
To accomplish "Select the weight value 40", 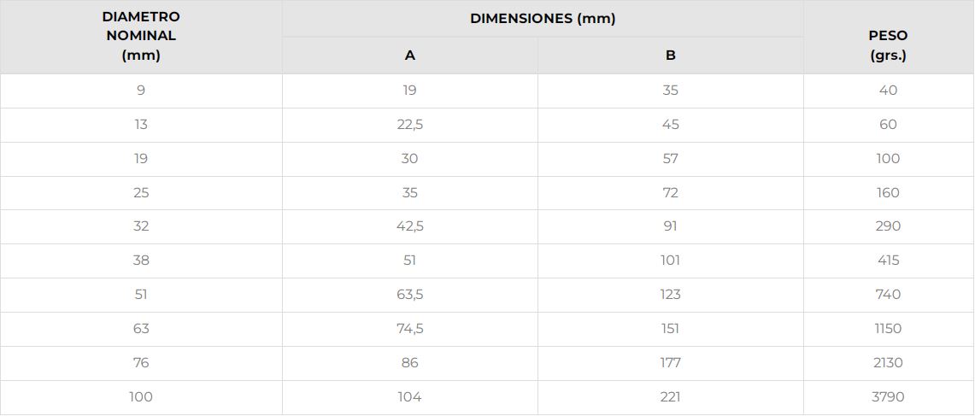I will [x=888, y=91].
